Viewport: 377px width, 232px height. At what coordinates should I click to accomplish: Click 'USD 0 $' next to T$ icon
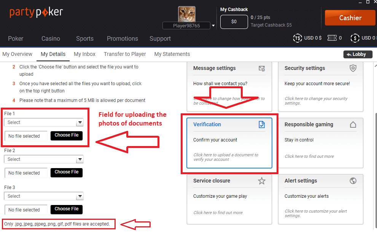[313, 38]
